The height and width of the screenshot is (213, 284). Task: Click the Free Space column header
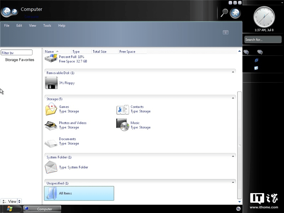pyautogui.click(x=127, y=51)
